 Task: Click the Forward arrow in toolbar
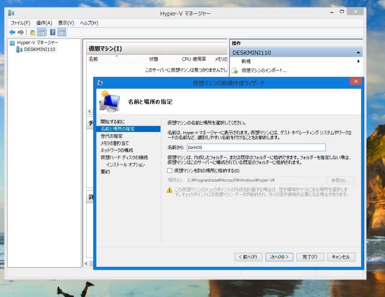pyautogui.click(x=20, y=32)
